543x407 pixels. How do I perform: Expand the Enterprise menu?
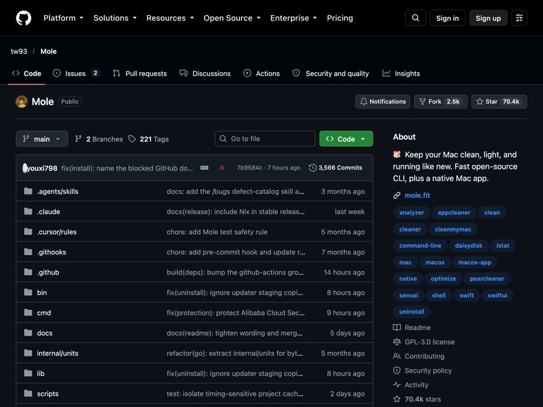294,18
